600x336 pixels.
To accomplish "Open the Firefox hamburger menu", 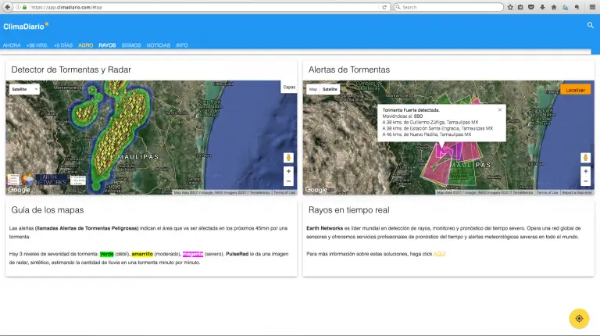I will pos(592,7).
